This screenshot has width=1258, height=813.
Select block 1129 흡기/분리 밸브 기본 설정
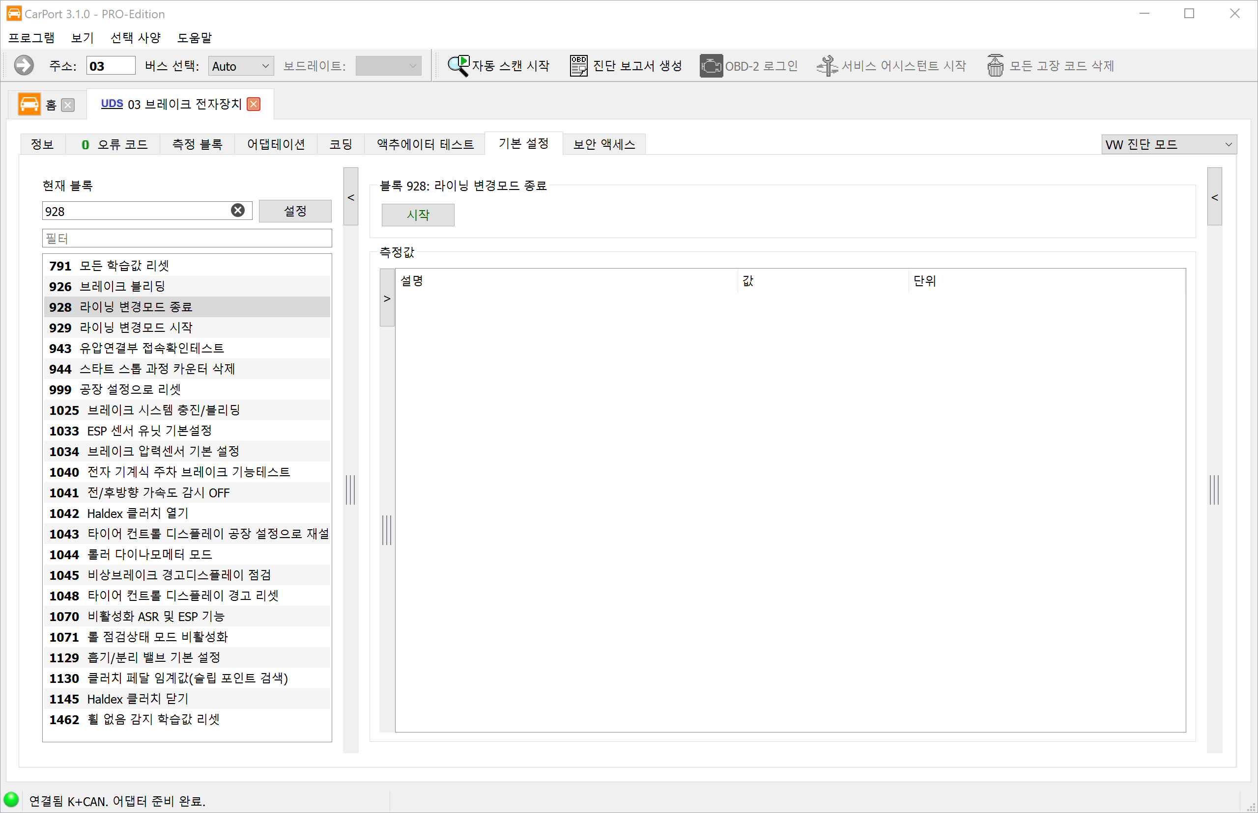[187, 657]
